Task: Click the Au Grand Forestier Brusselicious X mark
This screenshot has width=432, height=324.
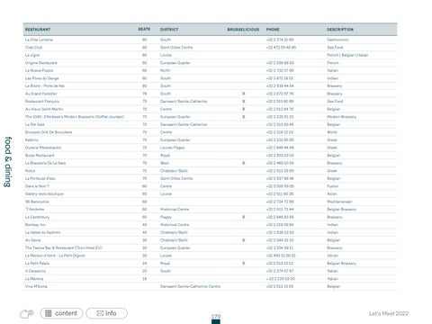Action: click(244, 94)
